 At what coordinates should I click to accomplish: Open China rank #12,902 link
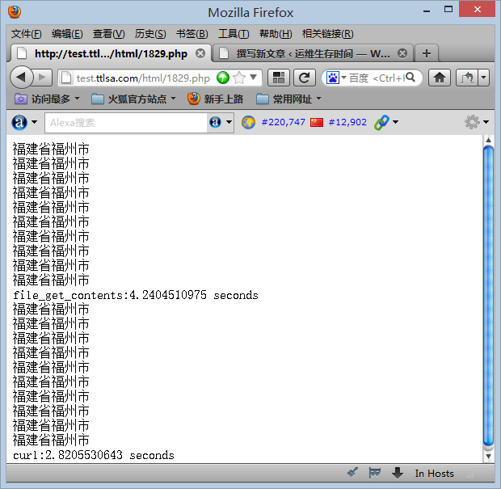[347, 122]
